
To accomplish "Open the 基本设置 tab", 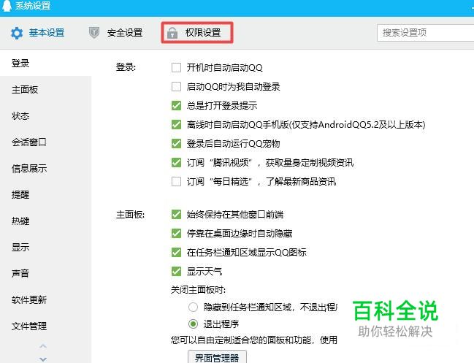I will (x=38, y=33).
